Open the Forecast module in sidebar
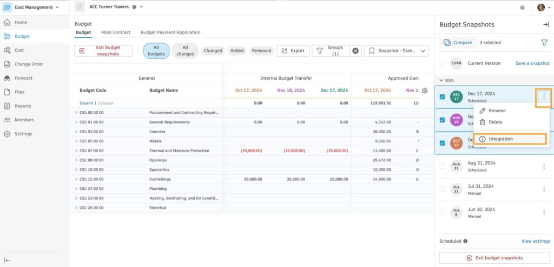 click(23, 78)
